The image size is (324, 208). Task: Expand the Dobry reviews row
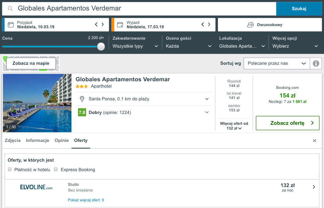tap(143, 112)
